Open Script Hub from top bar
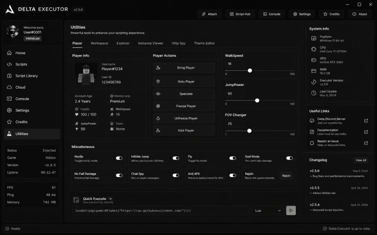 240,14
